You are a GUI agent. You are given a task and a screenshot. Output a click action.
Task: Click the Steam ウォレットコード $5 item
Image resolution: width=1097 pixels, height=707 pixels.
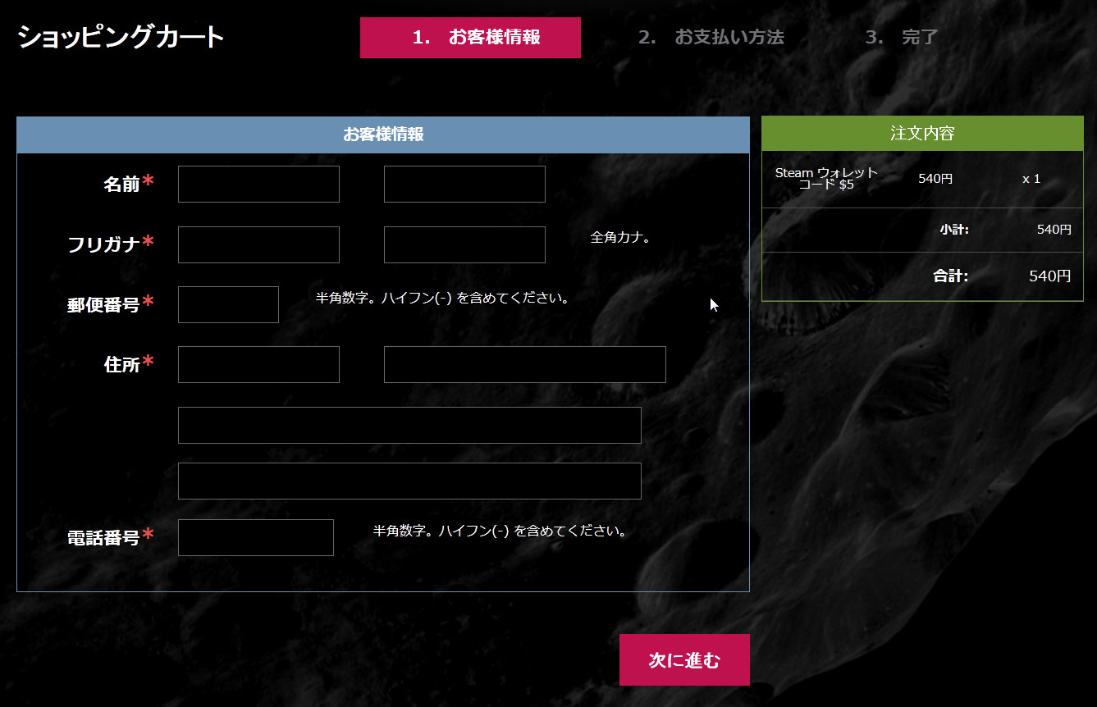826,179
